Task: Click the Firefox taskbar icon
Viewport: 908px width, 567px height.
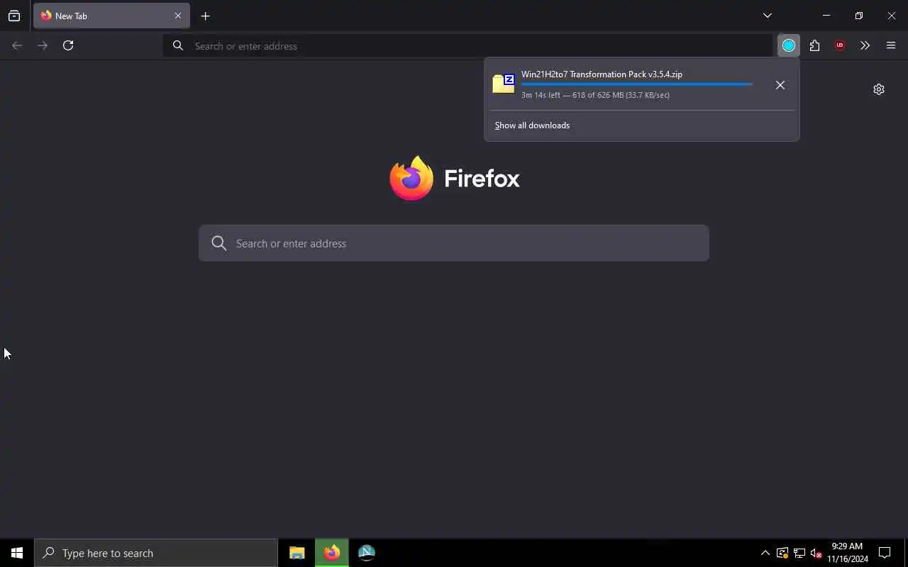Action: (x=332, y=553)
